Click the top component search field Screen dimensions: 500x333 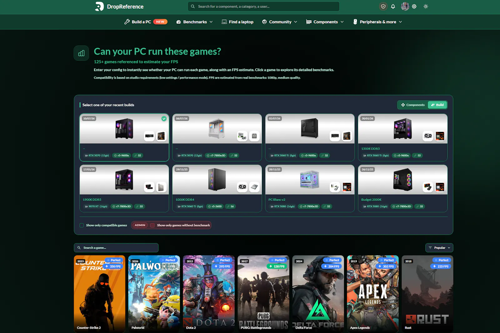[263, 6]
